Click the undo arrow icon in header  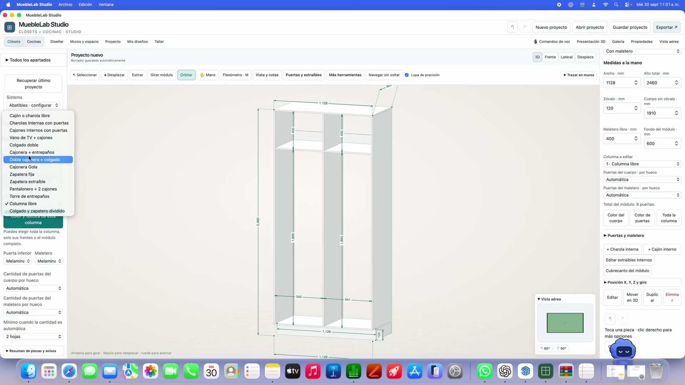tap(512, 27)
